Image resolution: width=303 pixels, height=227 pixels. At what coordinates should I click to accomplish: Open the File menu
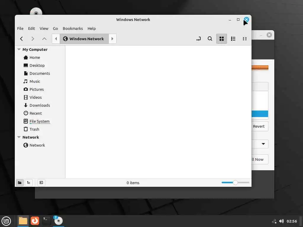tap(20, 29)
